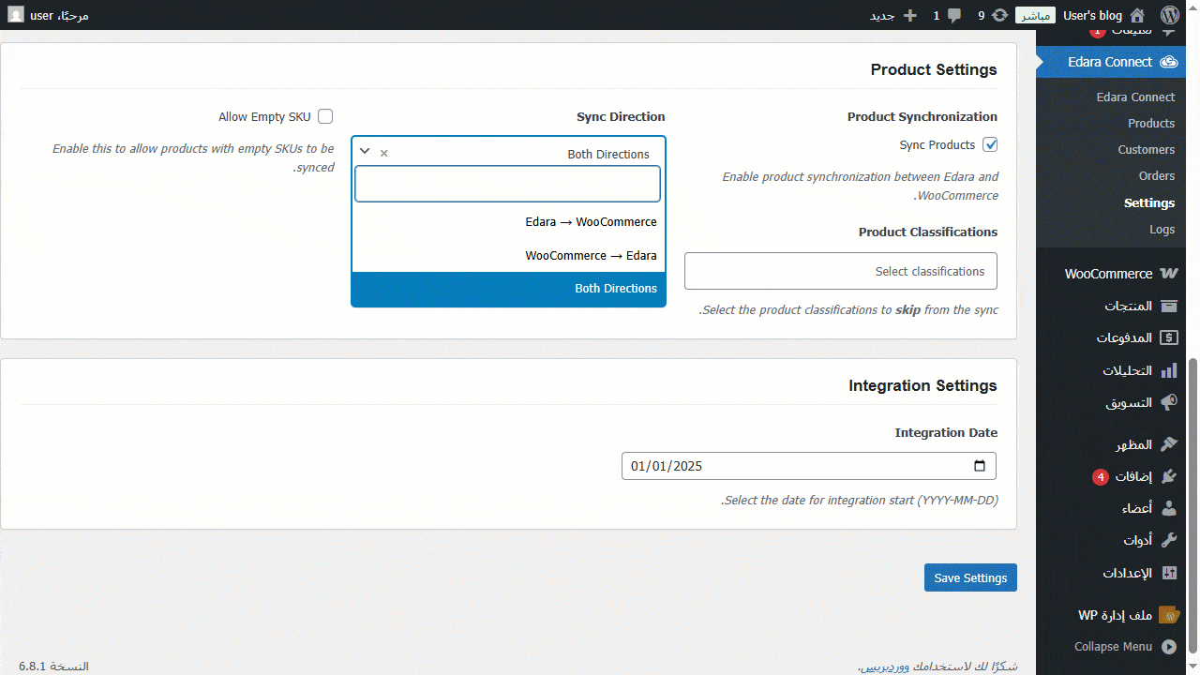Click the Save Settings button
The image size is (1200, 675).
(970, 577)
